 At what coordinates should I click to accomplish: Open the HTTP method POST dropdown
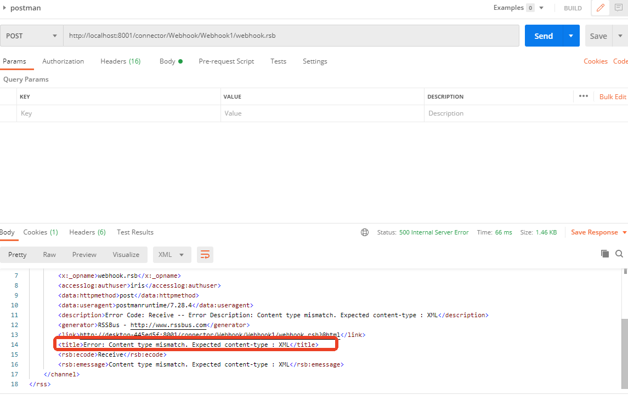tap(32, 36)
